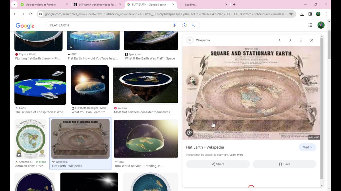
Task: Select Axios flat earth with UFOs thumbnail
Action: [40, 85]
